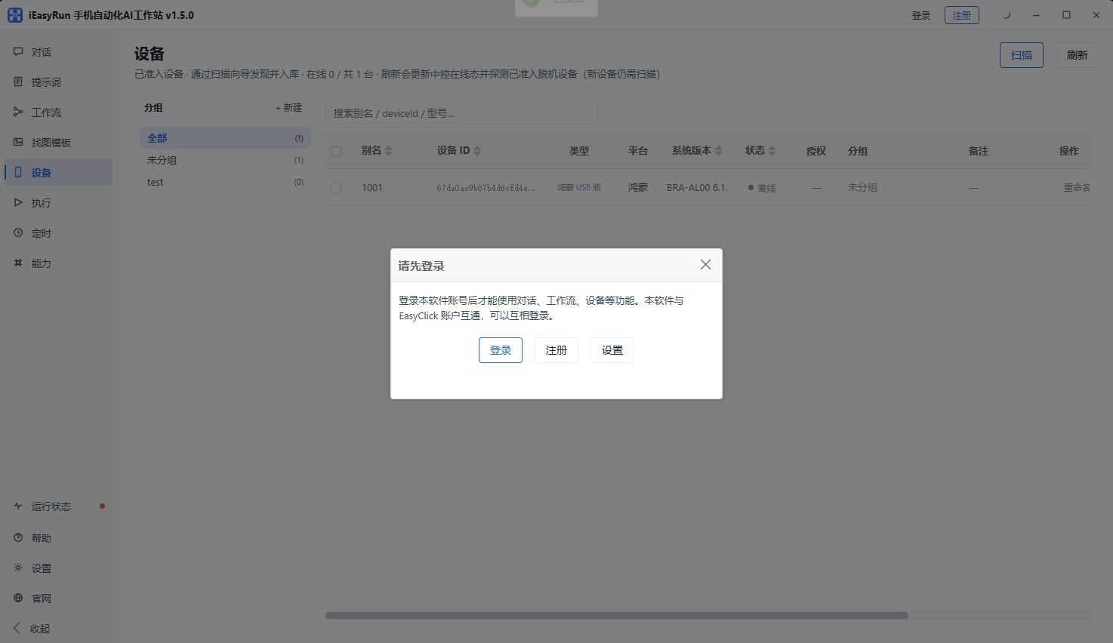Close the 请先登录 dialog with X
The image size is (1113, 643).
pos(705,264)
